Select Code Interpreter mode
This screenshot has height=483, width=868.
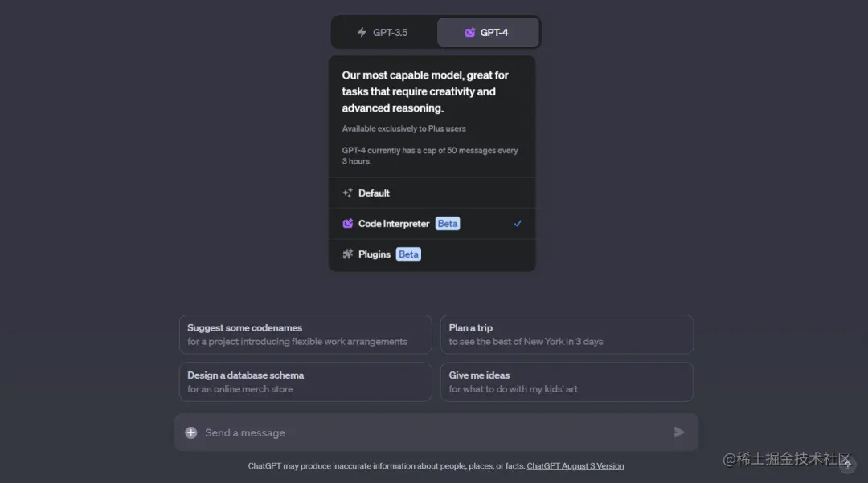point(432,224)
